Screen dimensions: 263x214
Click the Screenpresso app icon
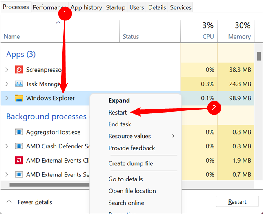[19, 70]
